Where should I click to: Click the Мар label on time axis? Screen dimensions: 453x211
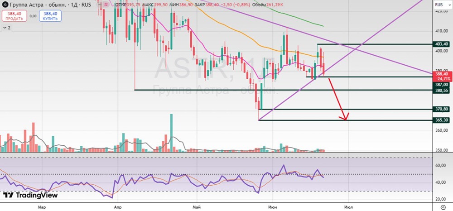pos(43,207)
